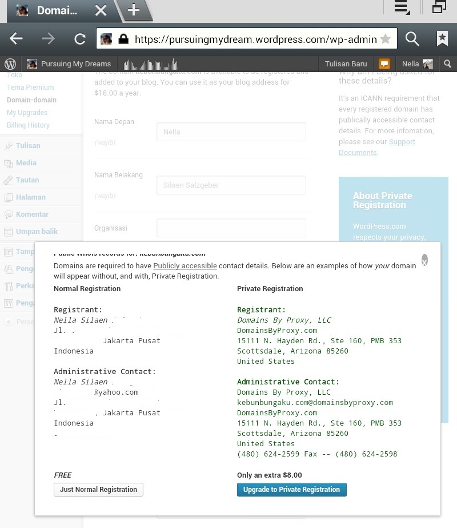Screen dimensions: 457x528
Task: Click Upgrade to Private Registration
Action: click(x=291, y=490)
